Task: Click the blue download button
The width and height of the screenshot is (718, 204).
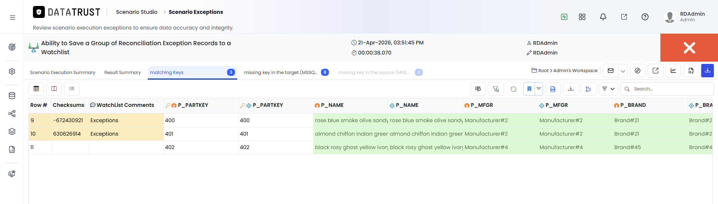Action: (708, 71)
